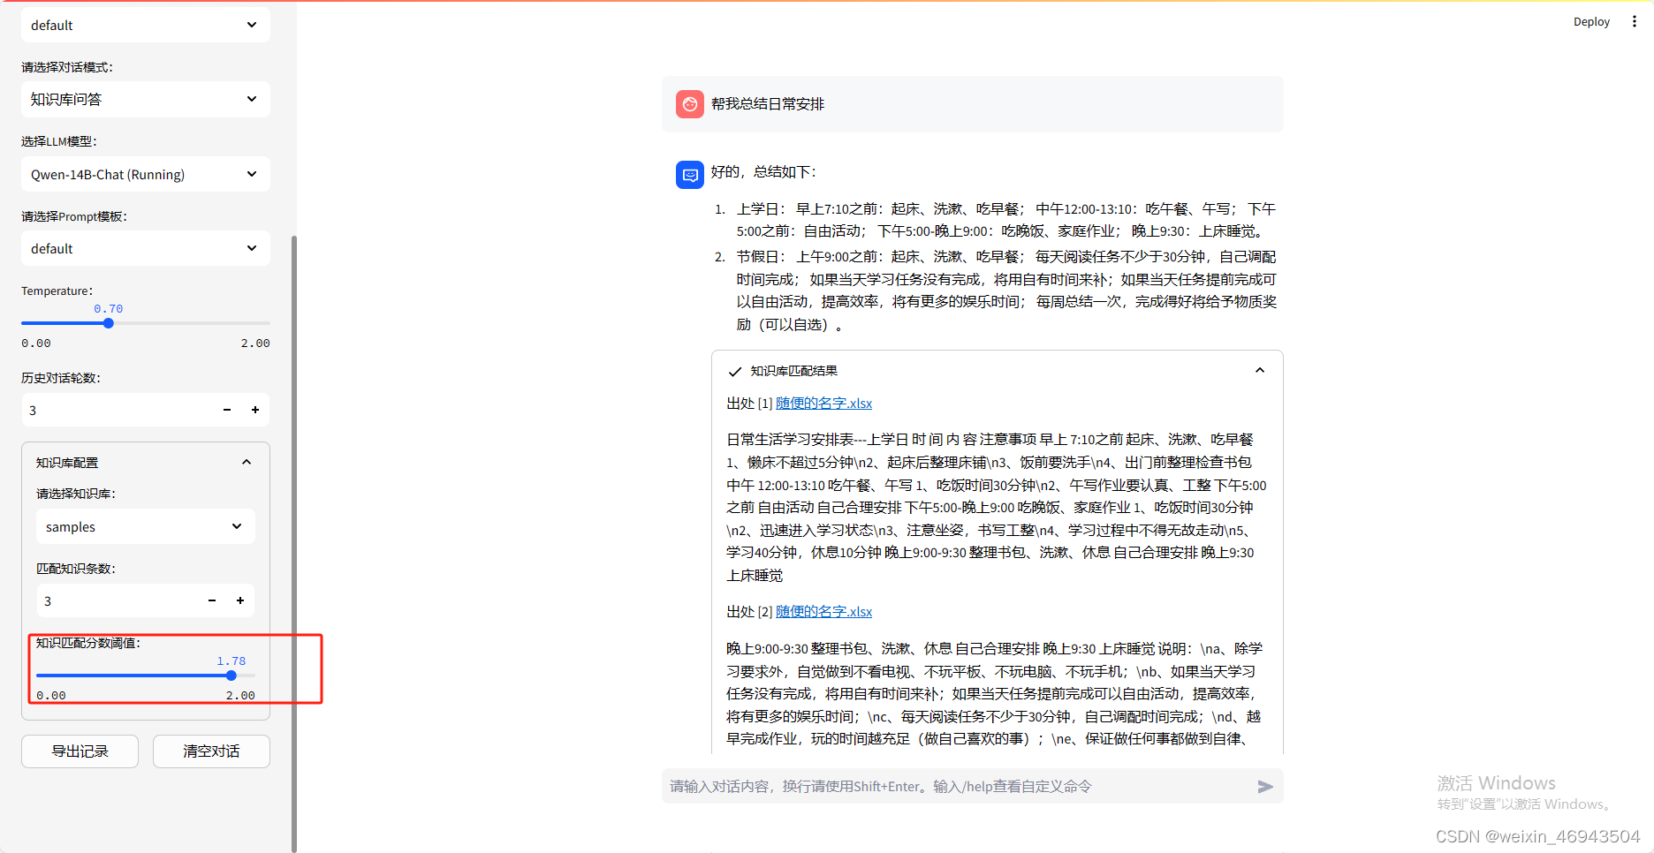Click the checkmark icon beside 知识库匹配结果

[x=734, y=372]
